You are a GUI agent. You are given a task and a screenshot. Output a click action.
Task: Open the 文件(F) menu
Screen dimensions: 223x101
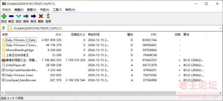[x=6, y=10]
